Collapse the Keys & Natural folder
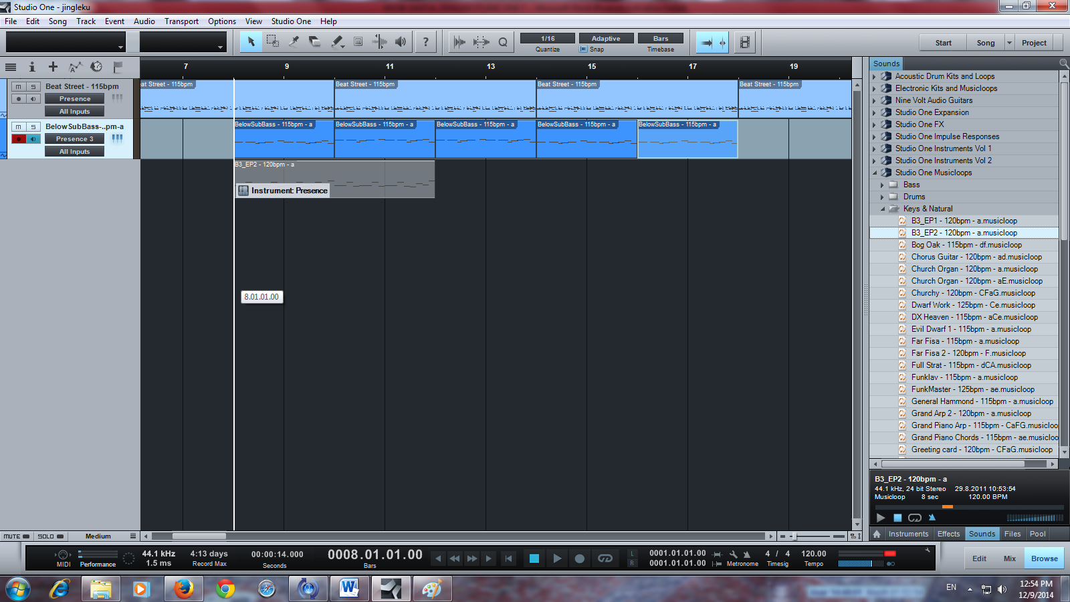This screenshot has height=602, width=1070. 882,209
